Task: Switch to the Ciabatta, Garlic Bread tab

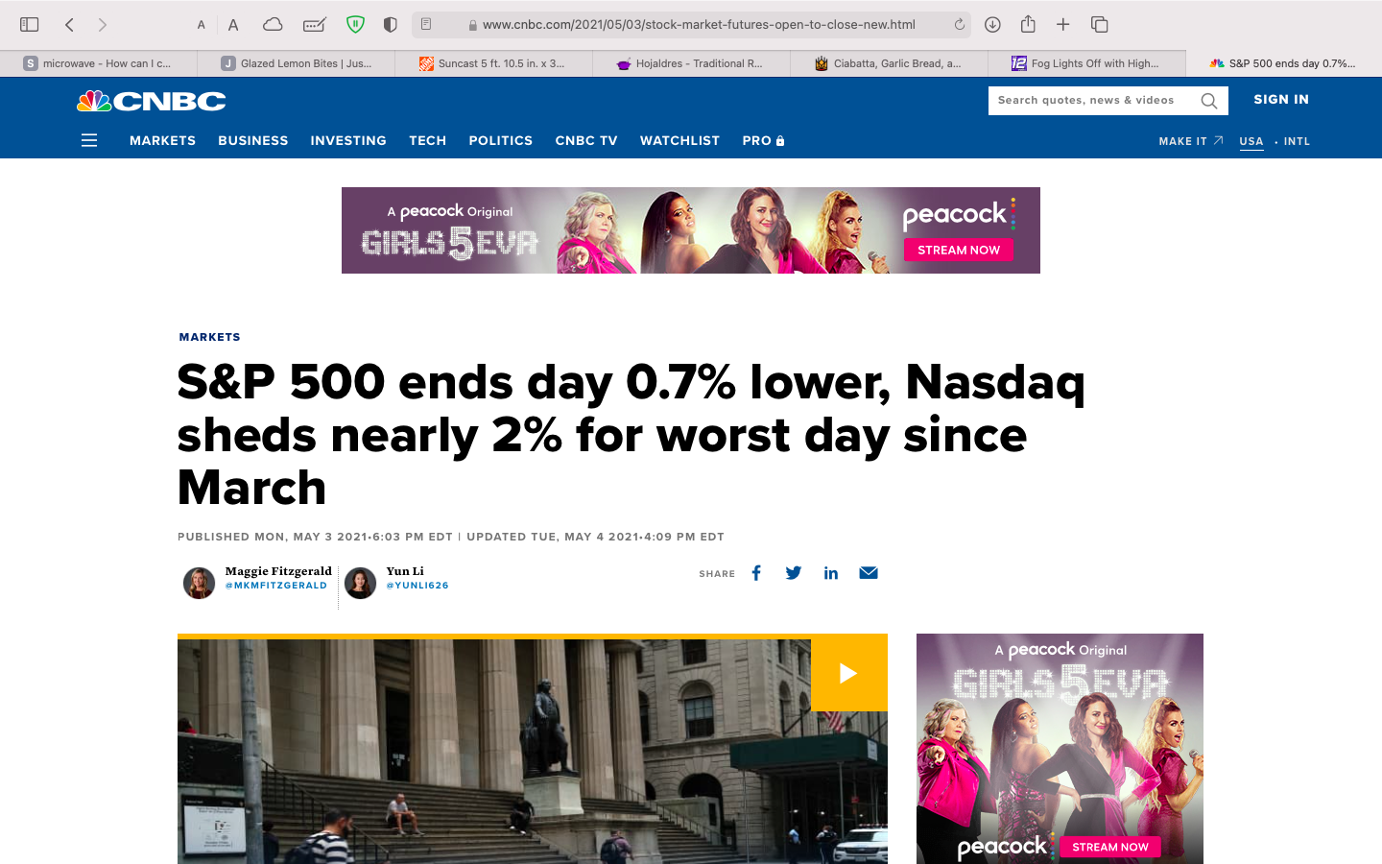Action: coord(891,63)
